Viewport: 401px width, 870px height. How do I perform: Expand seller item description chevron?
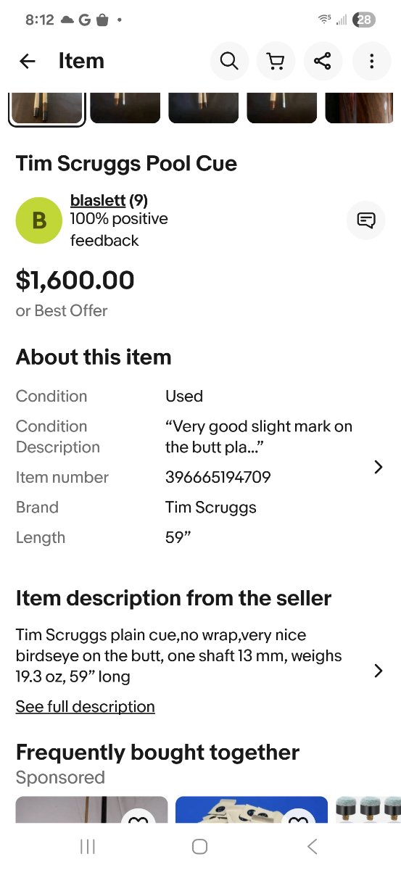tap(378, 671)
